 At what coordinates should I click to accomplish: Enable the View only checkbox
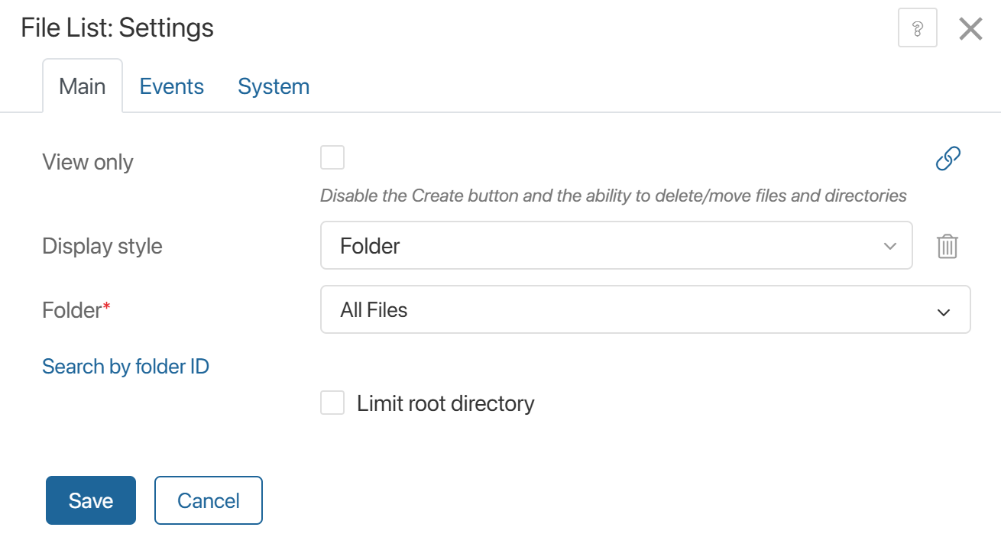click(332, 157)
